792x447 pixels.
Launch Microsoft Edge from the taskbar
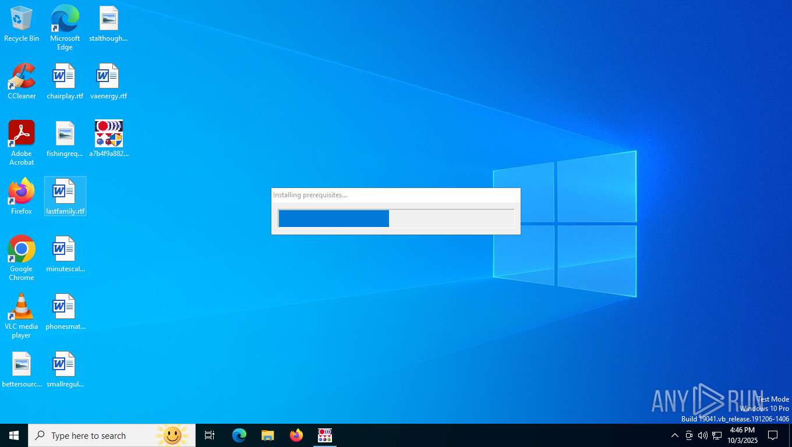click(239, 435)
